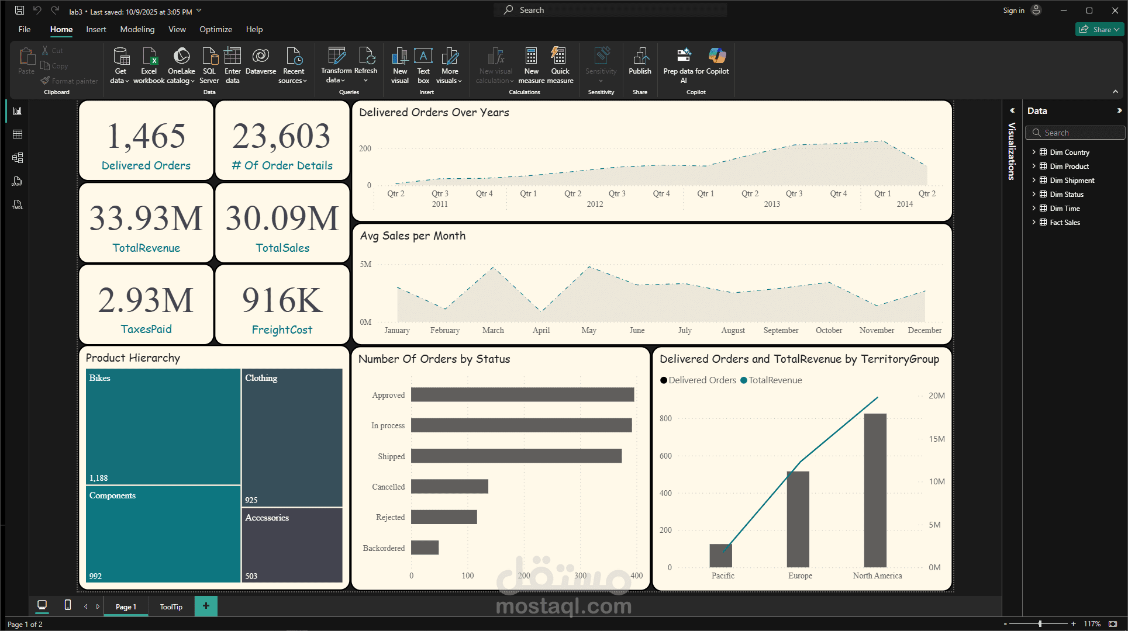Click the Excel workbook icon
1128x631 pixels.
coord(149,57)
